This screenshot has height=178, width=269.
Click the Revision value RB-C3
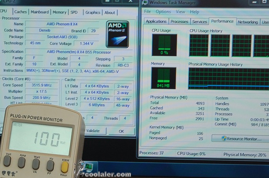click(x=123, y=65)
